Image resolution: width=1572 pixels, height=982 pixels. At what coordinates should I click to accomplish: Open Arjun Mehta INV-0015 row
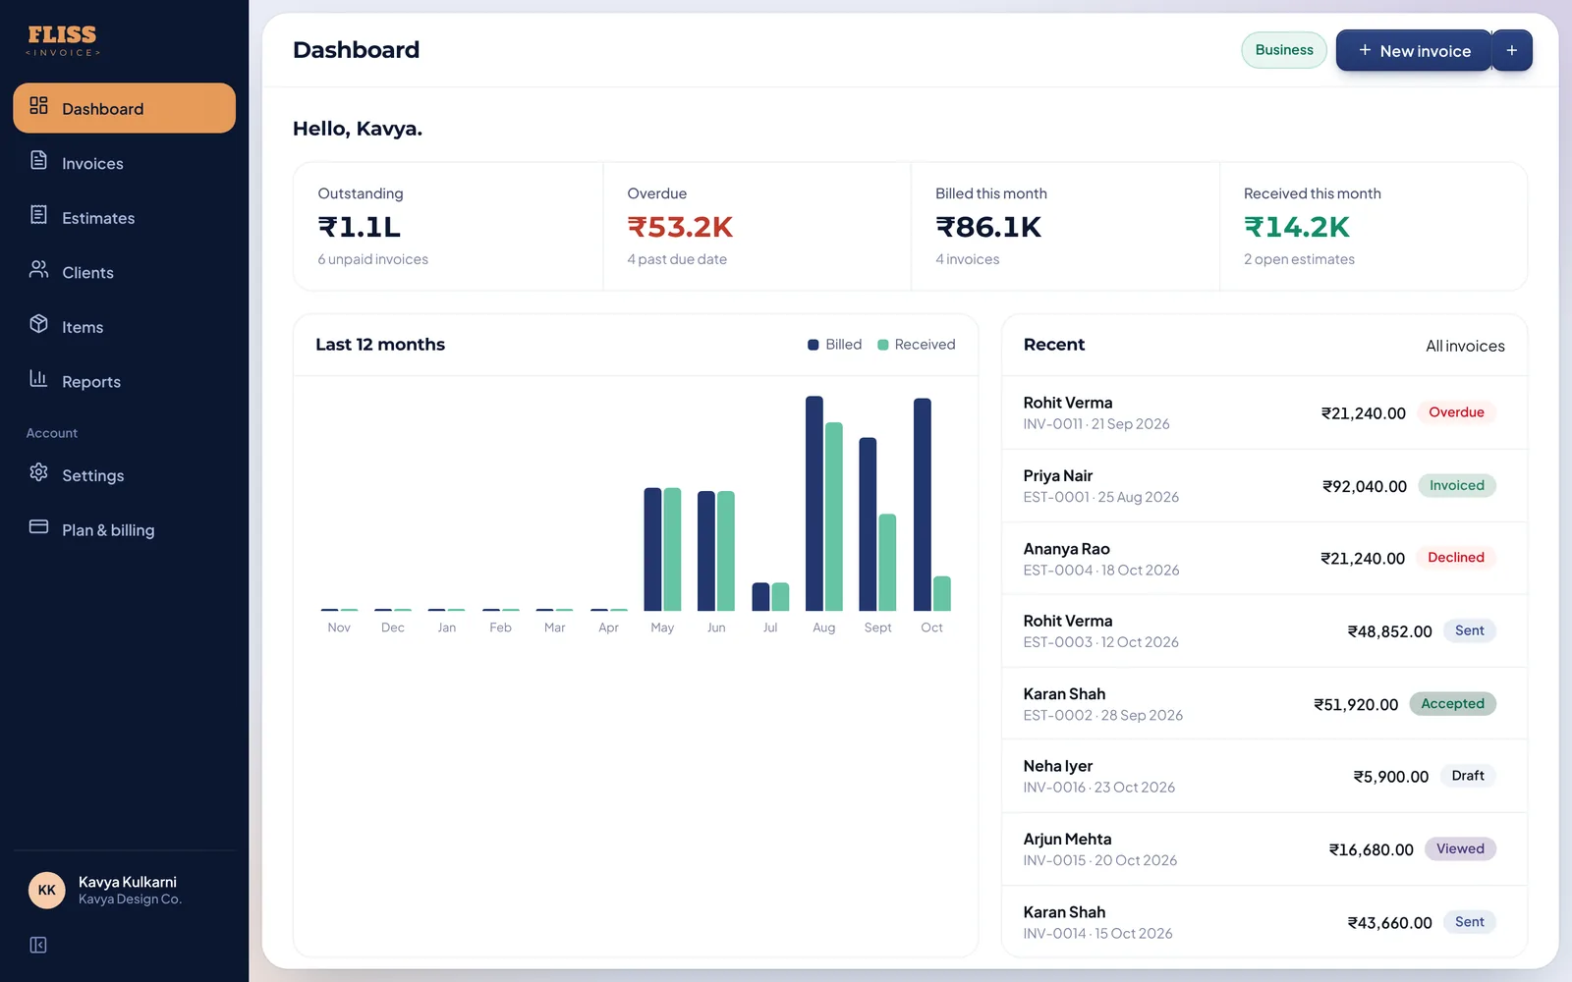pyautogui.click(x=1264, y=848)
